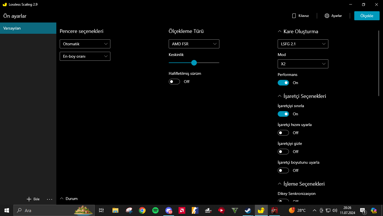This screenshot has width=383, height=216.
Task: Toggle Hafifletilmiş sürüm switch
Action: pyautogui.click(x=174, y=82)
